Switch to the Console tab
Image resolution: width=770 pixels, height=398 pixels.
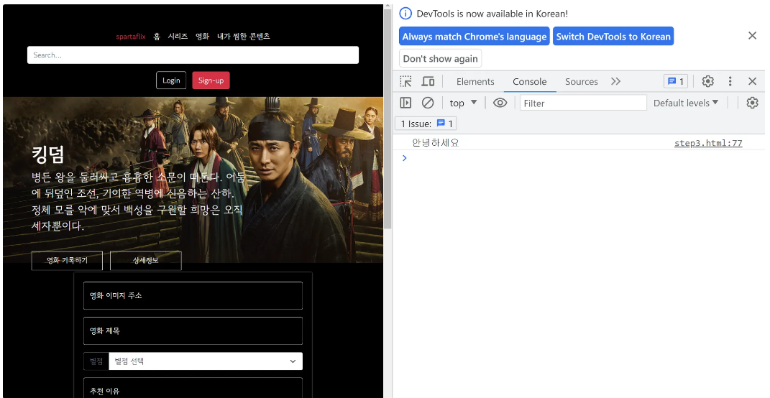(529, 81)
